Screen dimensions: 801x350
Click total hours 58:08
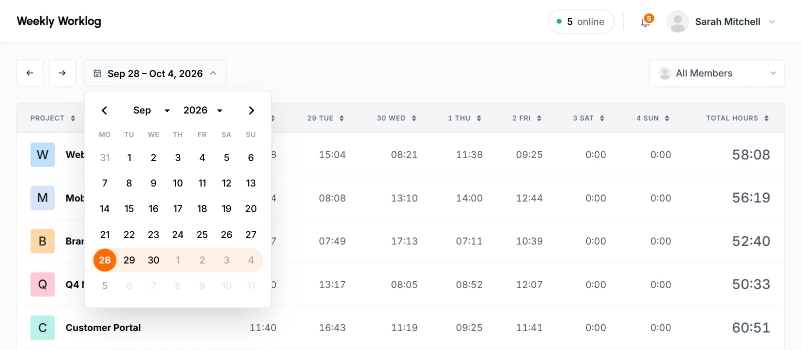751,154
